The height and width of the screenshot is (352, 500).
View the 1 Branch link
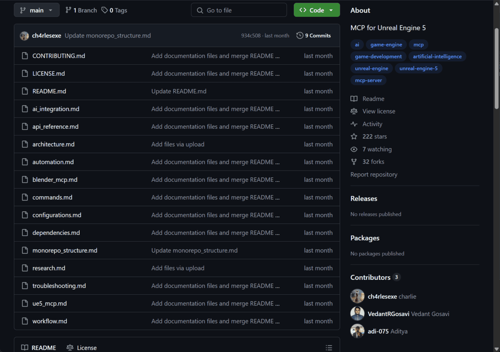click(x=81, y=10)
